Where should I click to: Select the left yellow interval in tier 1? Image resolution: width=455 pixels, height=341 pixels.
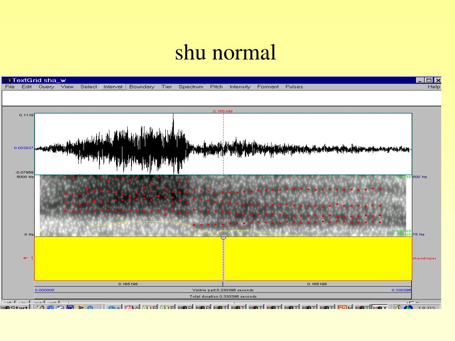[128, 258]
